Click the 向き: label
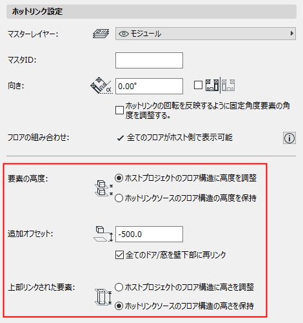The height and width of the screenshot is (323, 303). (16, 86)
